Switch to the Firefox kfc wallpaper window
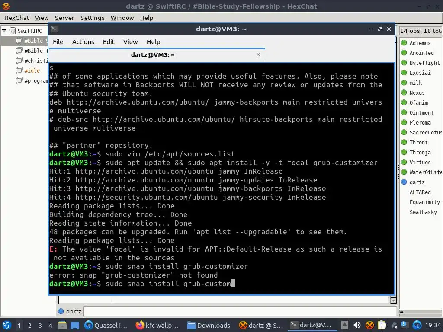The image size is (443, 332). [x=157, y=325]
